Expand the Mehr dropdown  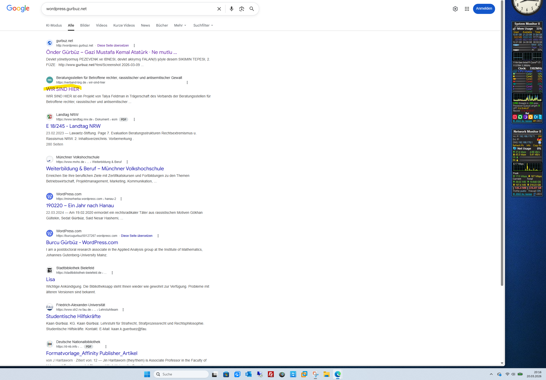click(180, 25)
